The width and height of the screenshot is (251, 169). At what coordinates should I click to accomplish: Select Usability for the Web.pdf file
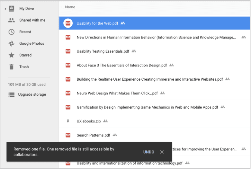tap(97, 23)
